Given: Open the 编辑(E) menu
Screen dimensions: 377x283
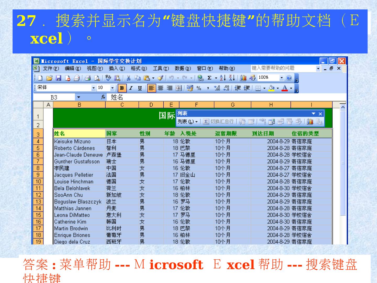Looking at the screenshot, I should click(73, 69).
